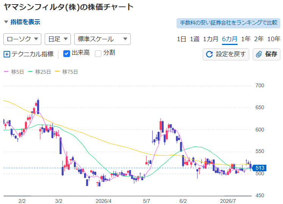
Task: Click the current price marker 513
Action: [260, 168]
